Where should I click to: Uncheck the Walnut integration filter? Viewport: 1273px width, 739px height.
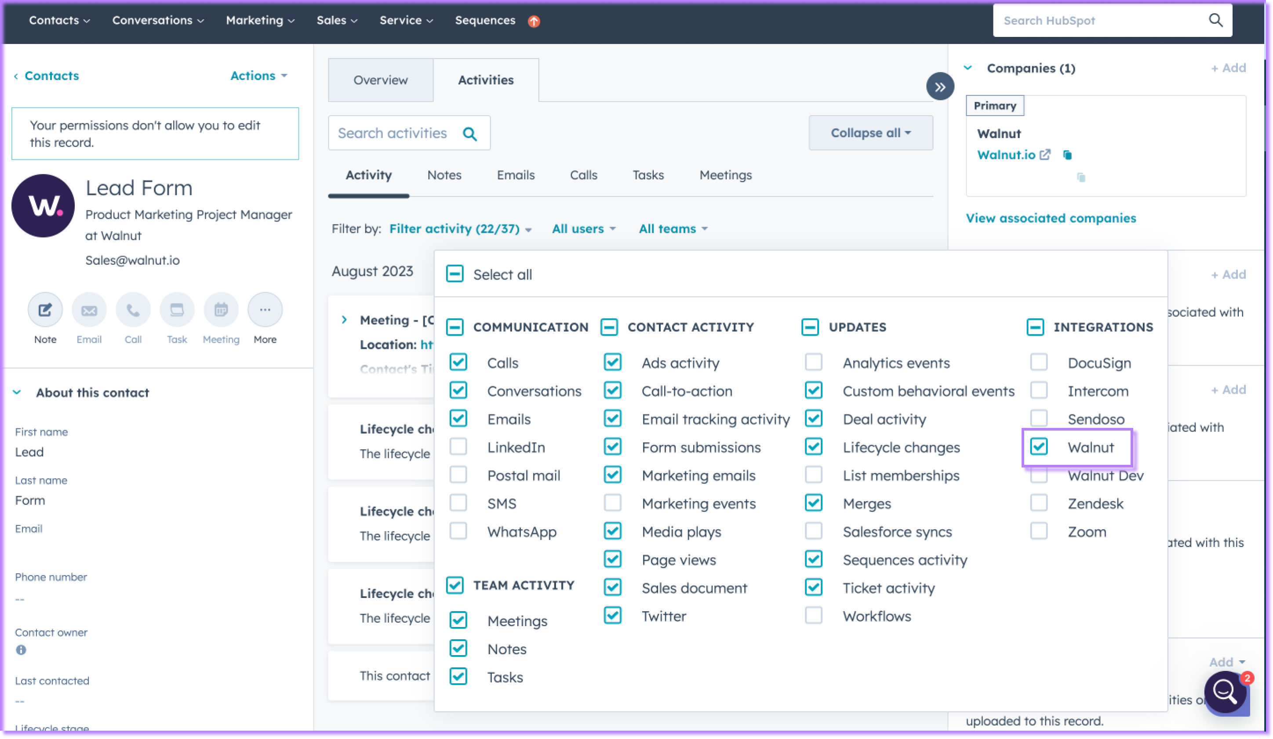[1039, 447]
